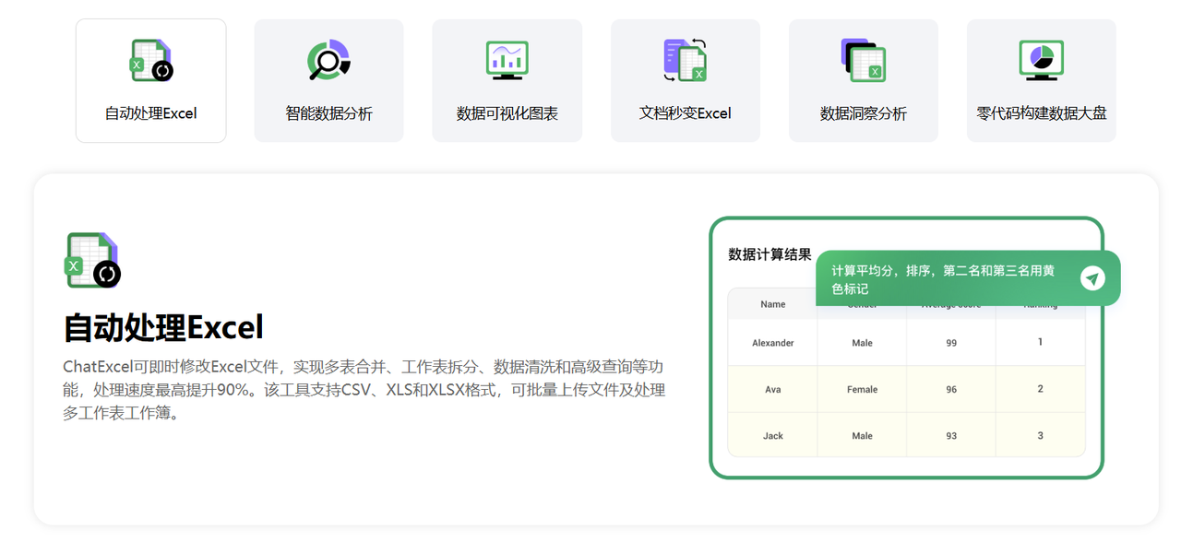Click the Ranking column header
The image size is (1181, 542).
1040,303
